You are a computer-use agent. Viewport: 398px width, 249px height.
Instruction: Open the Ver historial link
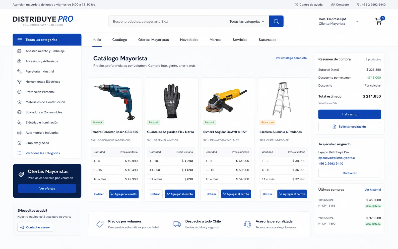click(x=372, y=190)
